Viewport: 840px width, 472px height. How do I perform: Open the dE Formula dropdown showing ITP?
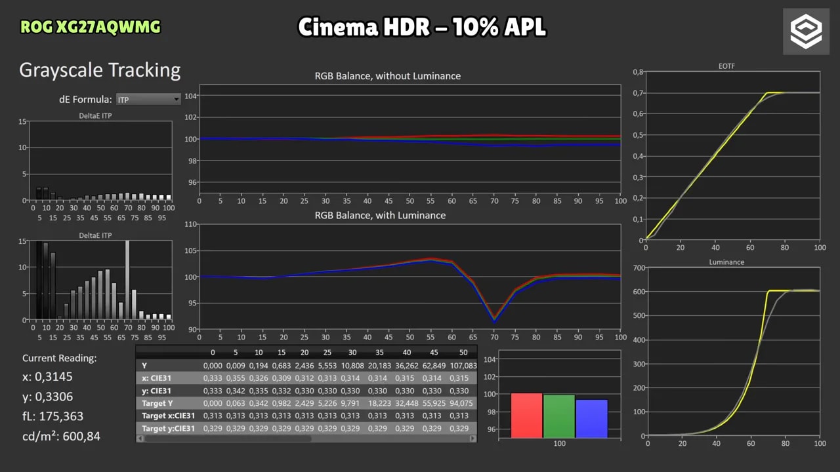[148, 100]
